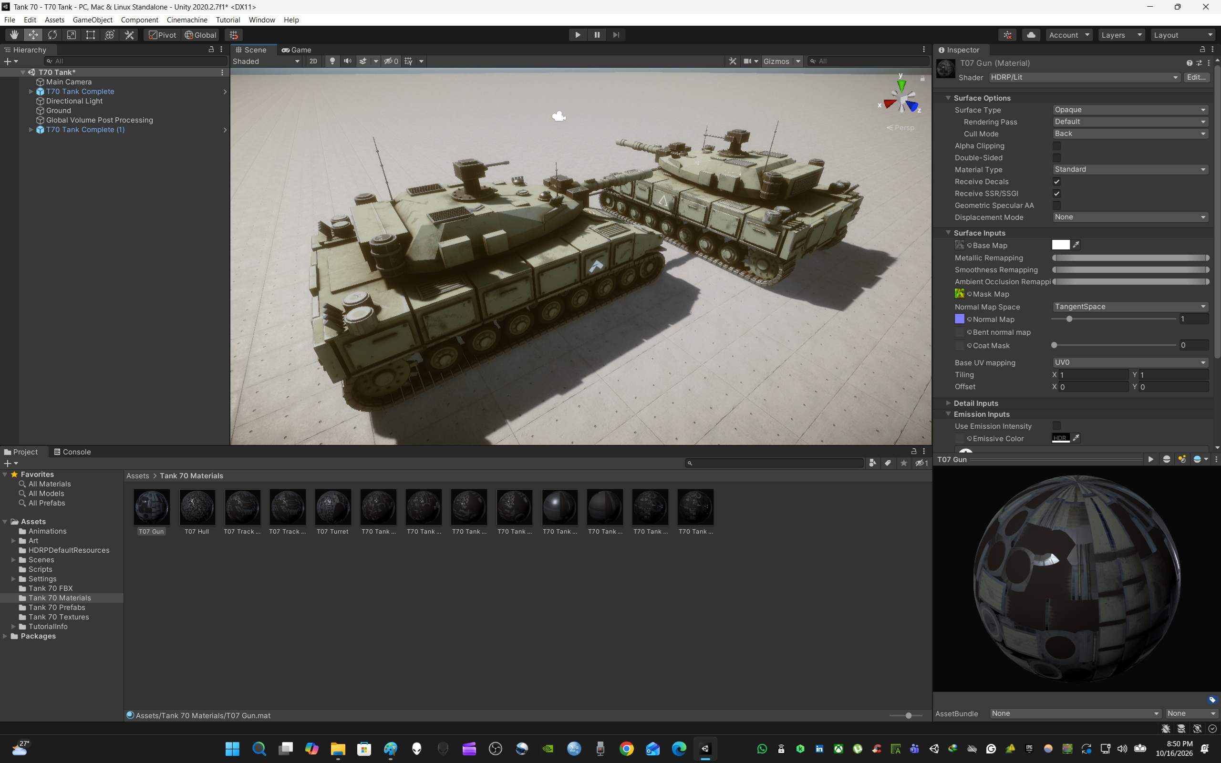Lock the Hierarchy panel
Viewport: 1221px width, 763px height.
tap(211, 50)
